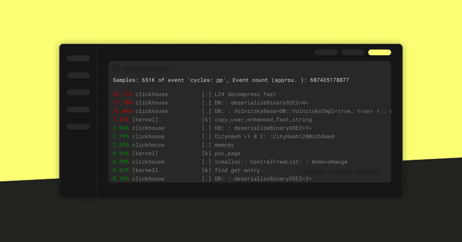
Task: Click the 2.79% percentage
Action: [121, 136]
